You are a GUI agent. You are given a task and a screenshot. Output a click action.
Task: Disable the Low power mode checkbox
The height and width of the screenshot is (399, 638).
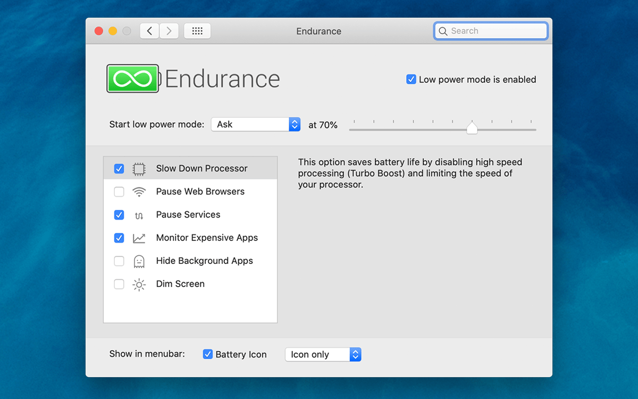coord(411,79)
